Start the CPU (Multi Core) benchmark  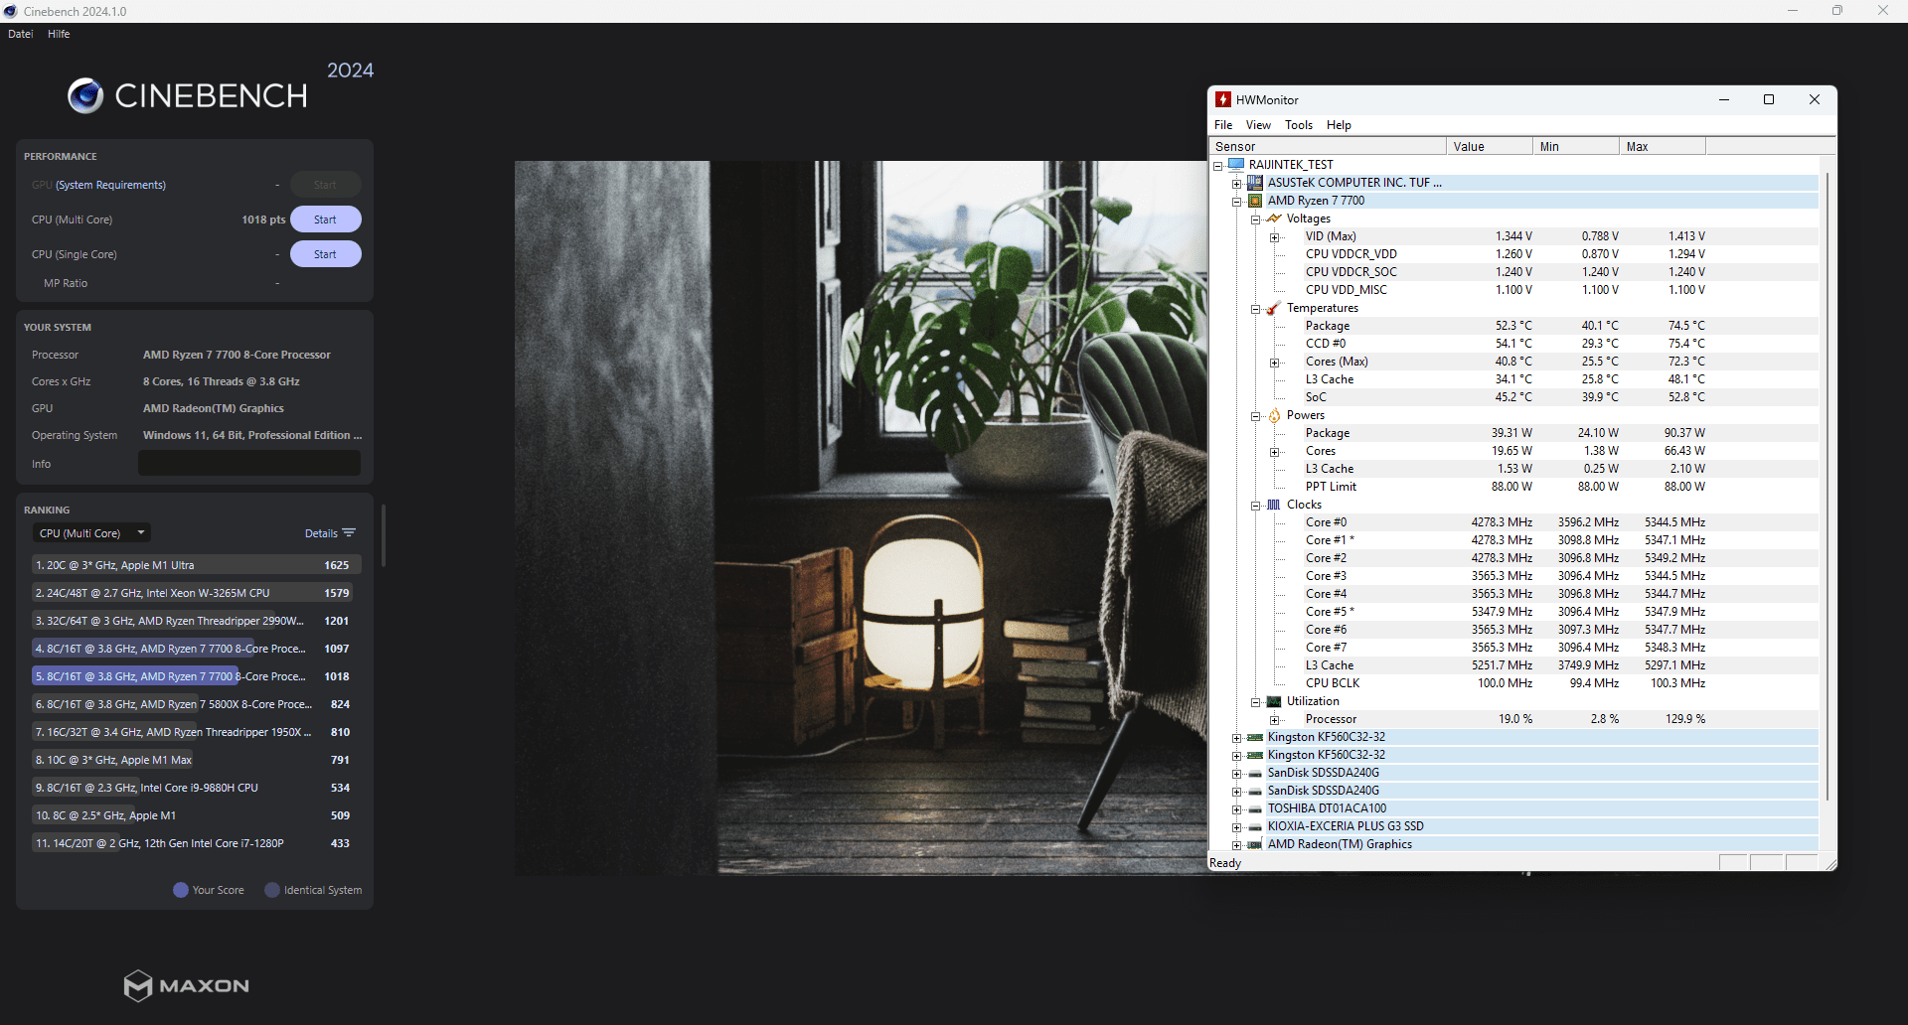[325, 220]
